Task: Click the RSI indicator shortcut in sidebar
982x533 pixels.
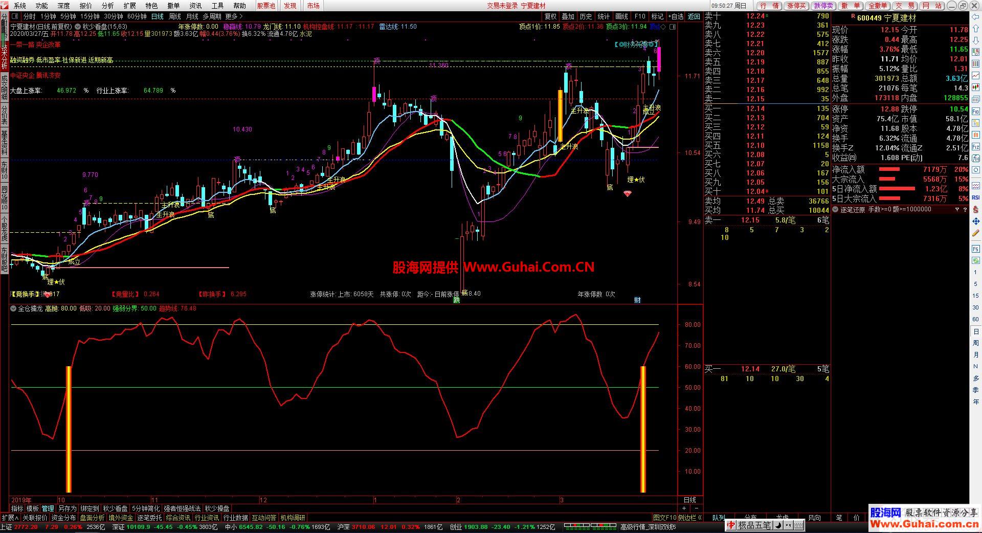Action: tap(976, 198)
